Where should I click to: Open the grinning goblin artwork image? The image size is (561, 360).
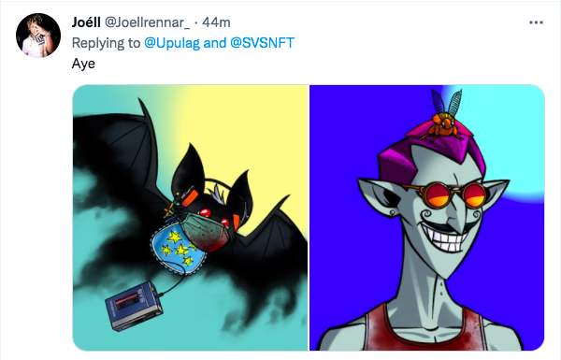(x=427, y=218)
